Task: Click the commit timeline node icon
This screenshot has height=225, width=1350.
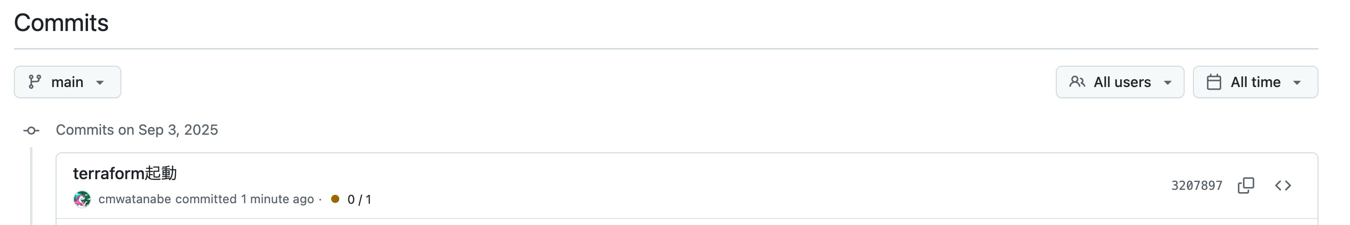Action: 32,130
